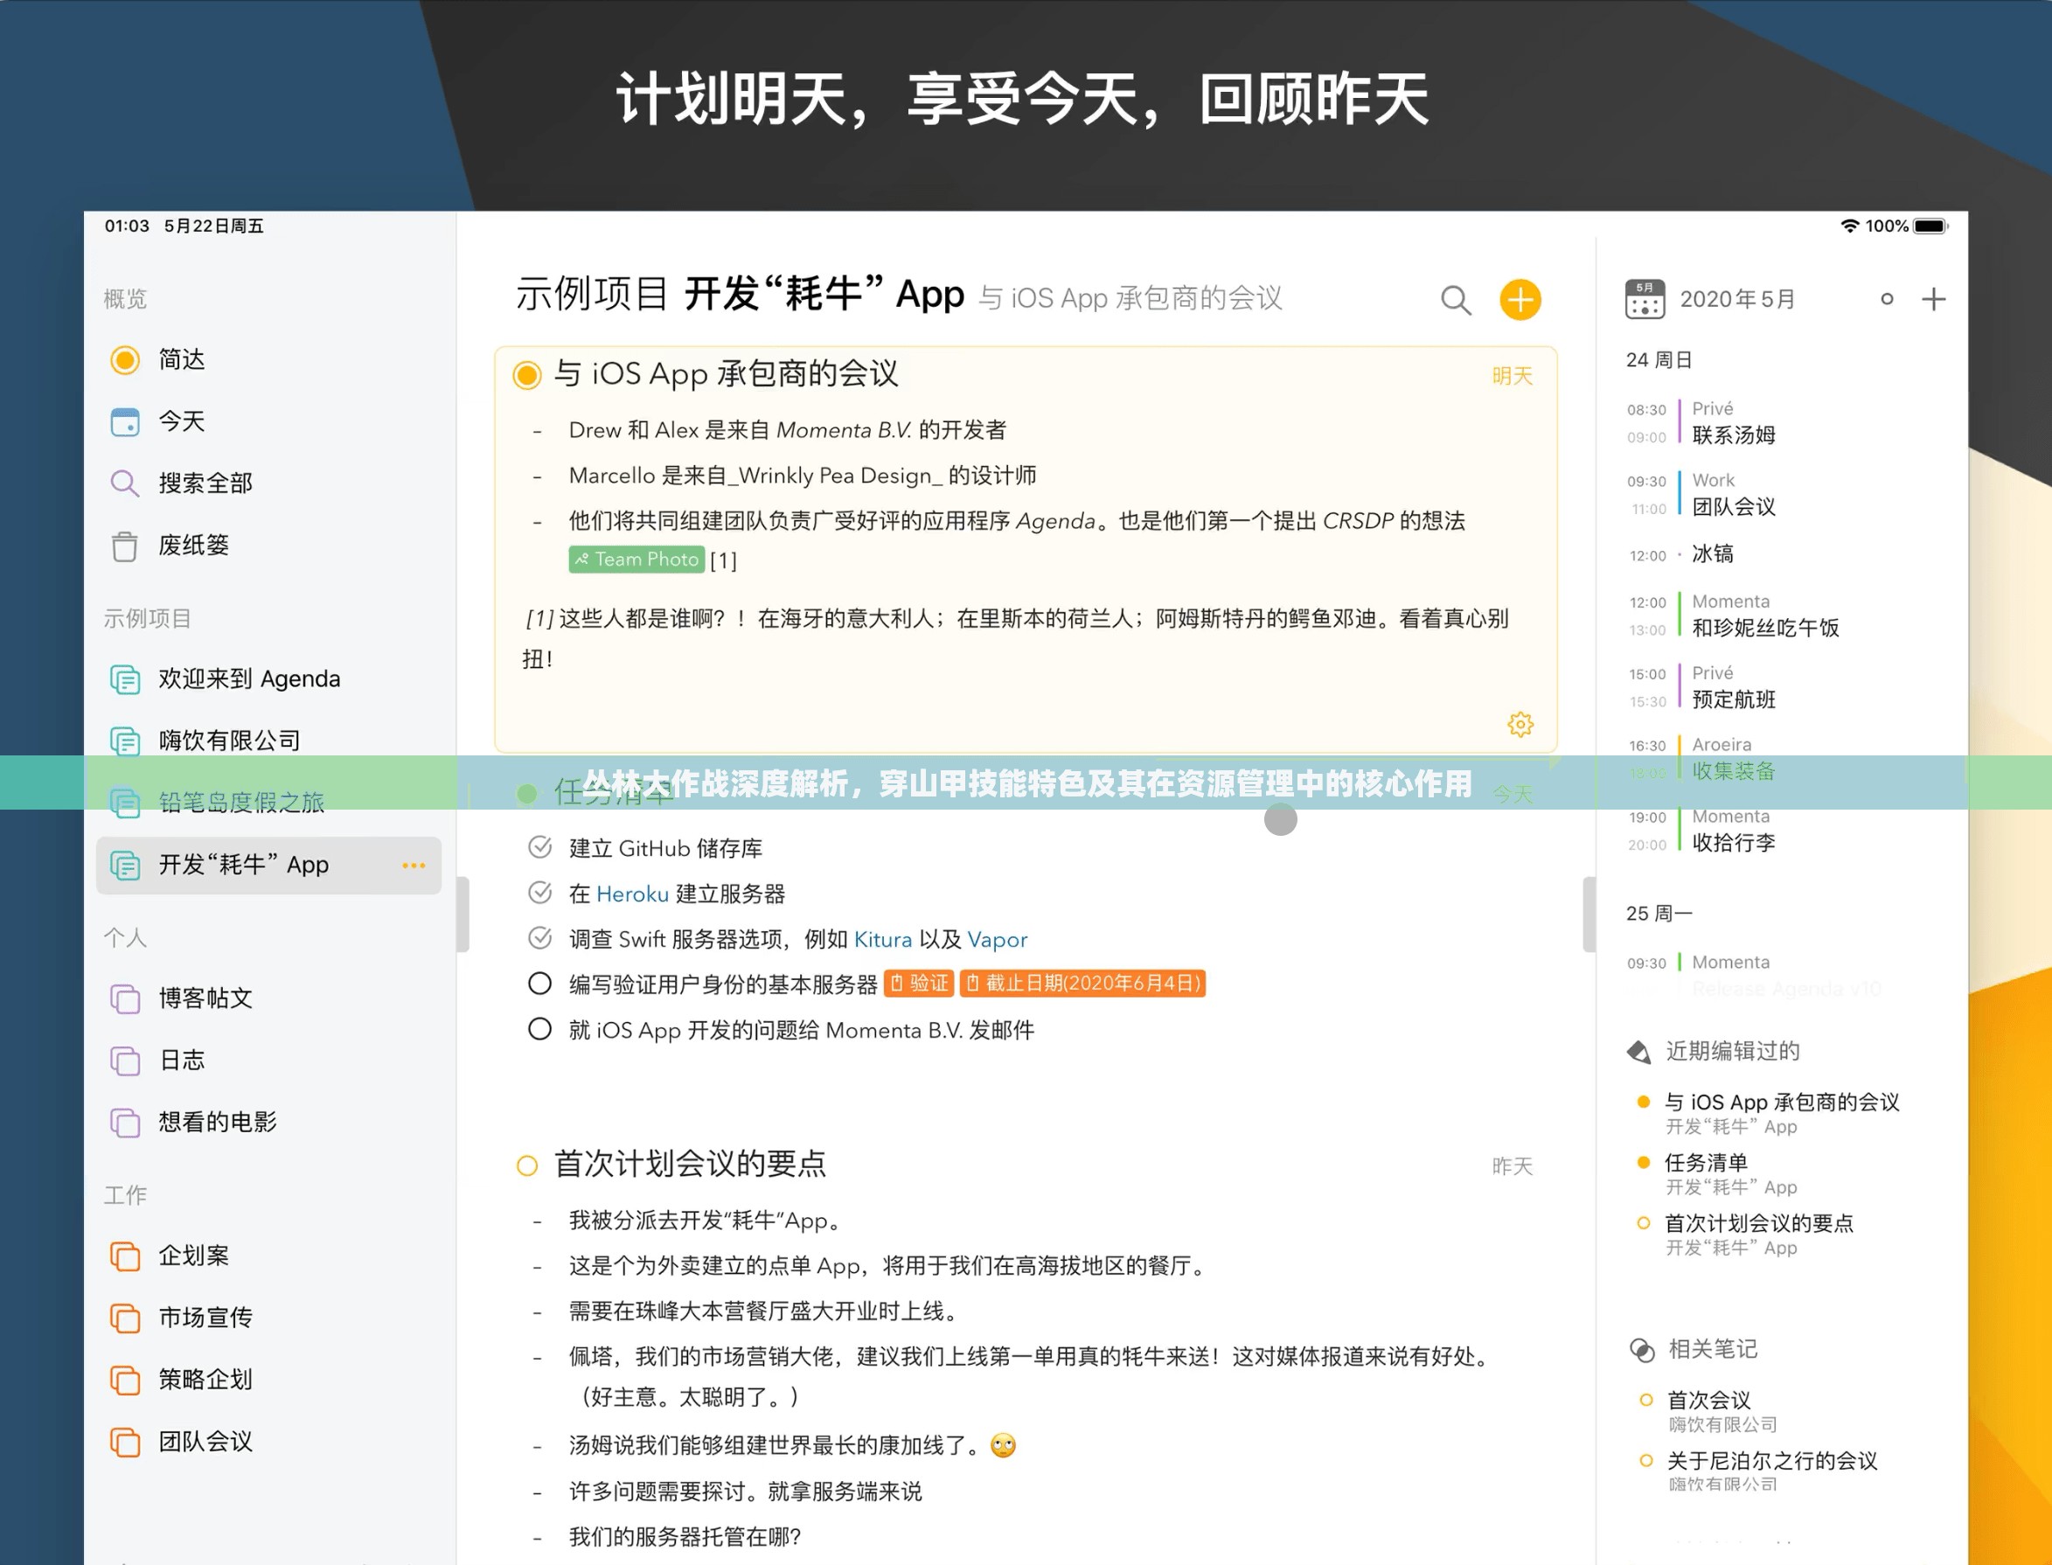Collapse the 个人 section
Image resolution: width=2052 pixels, height=1565 pixels.
coord(126,938)
